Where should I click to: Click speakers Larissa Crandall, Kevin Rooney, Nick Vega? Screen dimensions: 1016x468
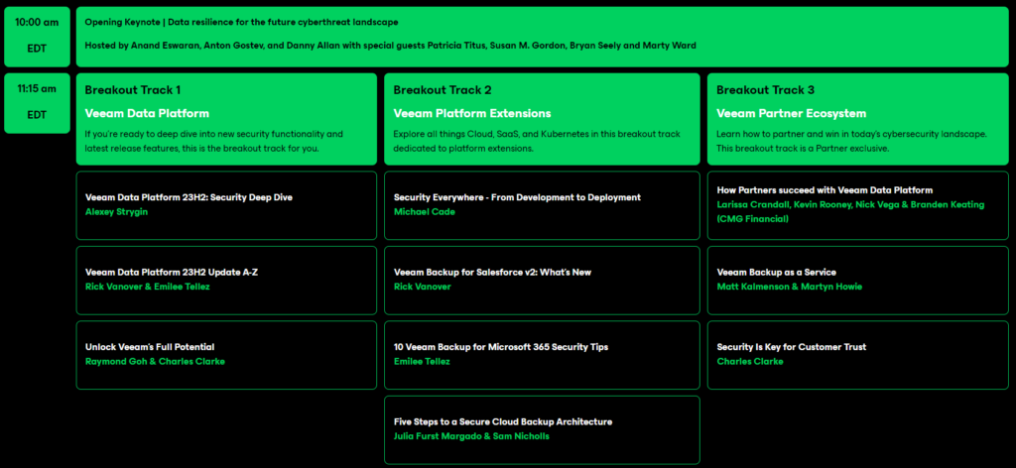click(850, 211)
